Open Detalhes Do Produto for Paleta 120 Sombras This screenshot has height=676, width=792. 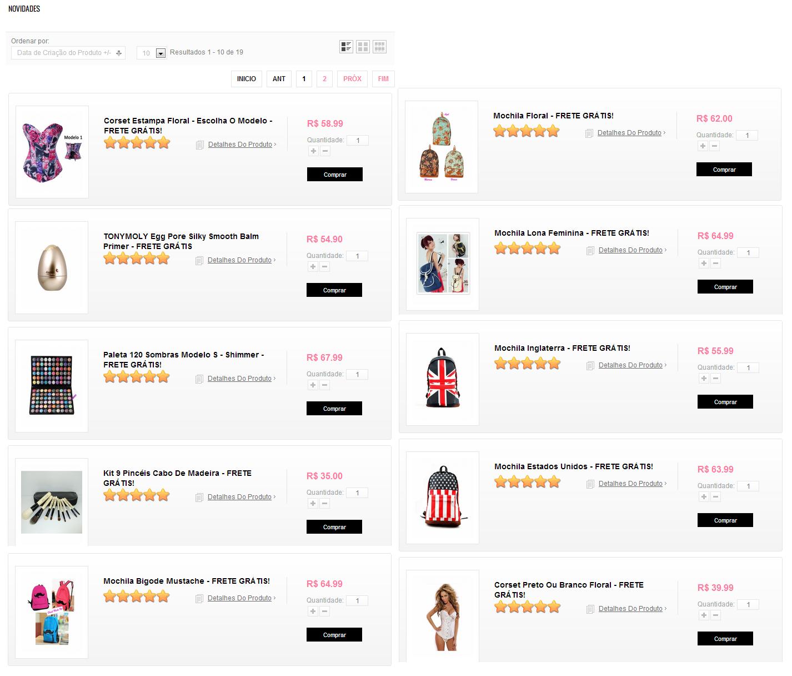tap(239, 379)
